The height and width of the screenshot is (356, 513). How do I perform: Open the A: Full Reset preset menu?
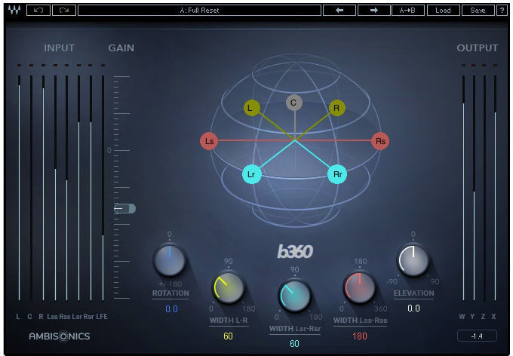(x=199, y=10)
